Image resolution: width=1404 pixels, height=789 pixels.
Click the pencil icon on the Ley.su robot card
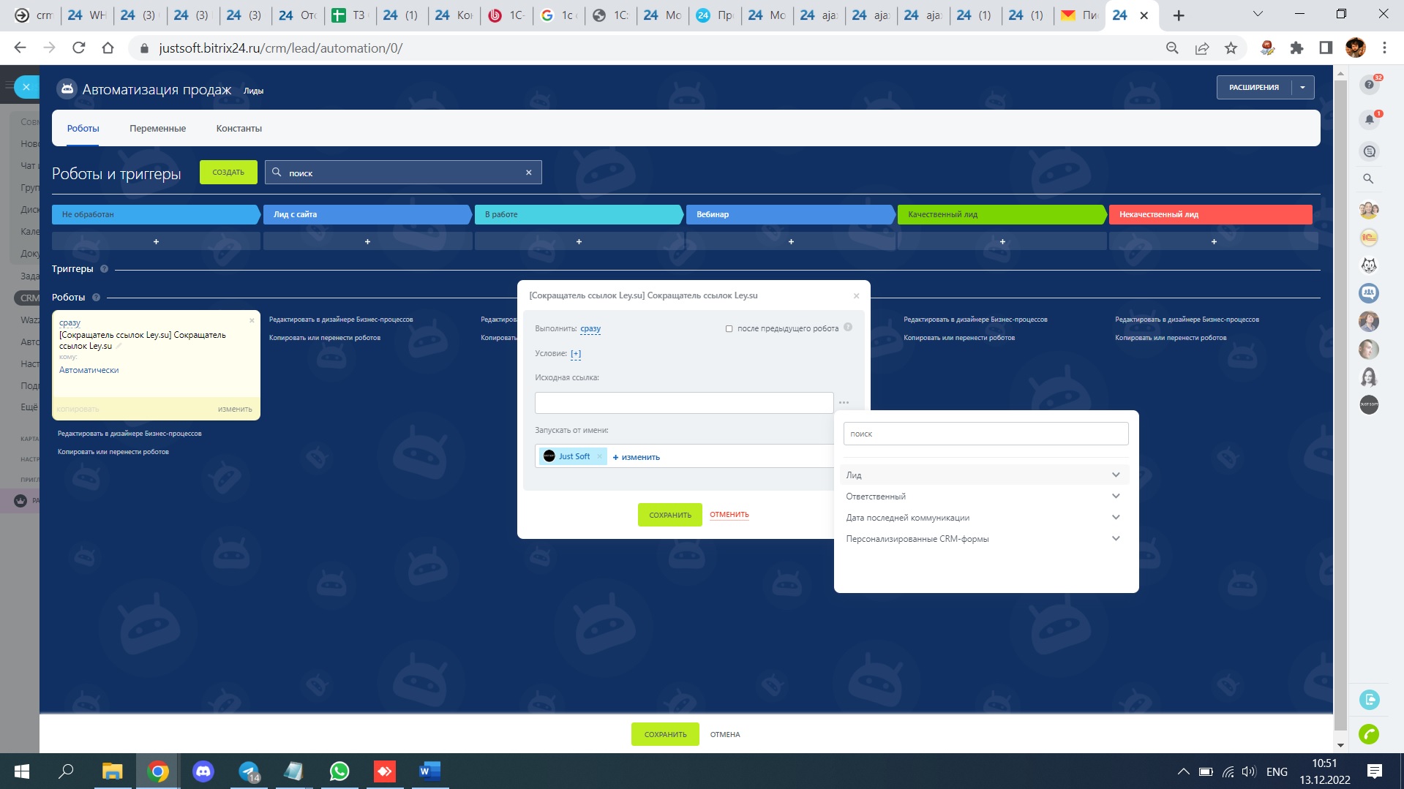pyautogui.click(x=119, y=346)
